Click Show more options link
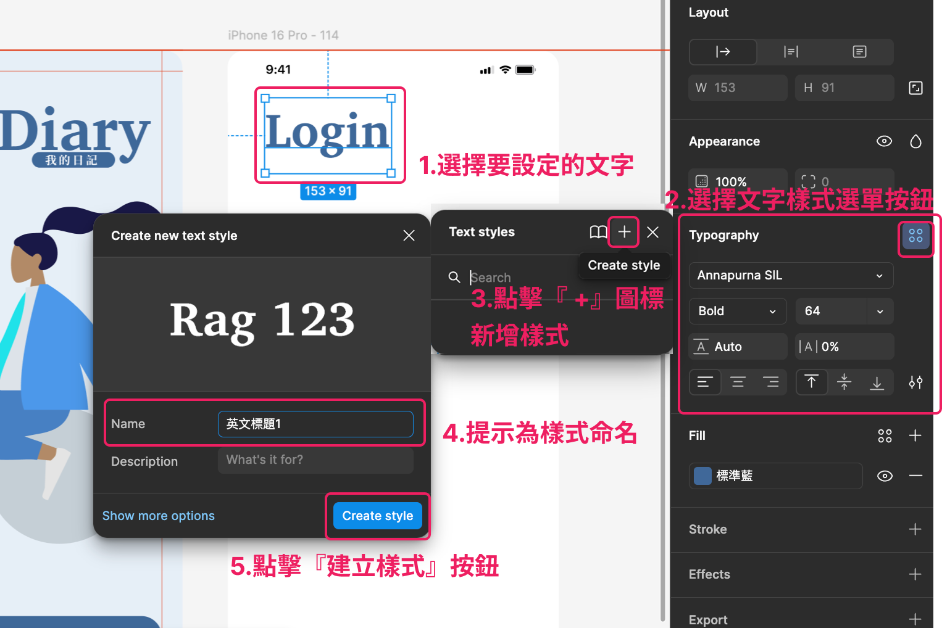 159,516
